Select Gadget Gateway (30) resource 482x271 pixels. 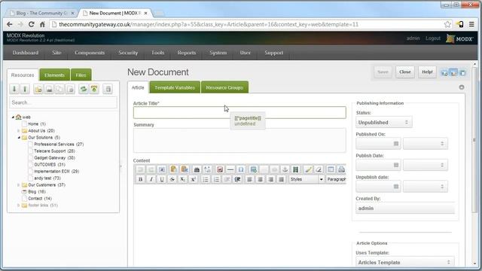pyautogui.click(x=54, y=158)
